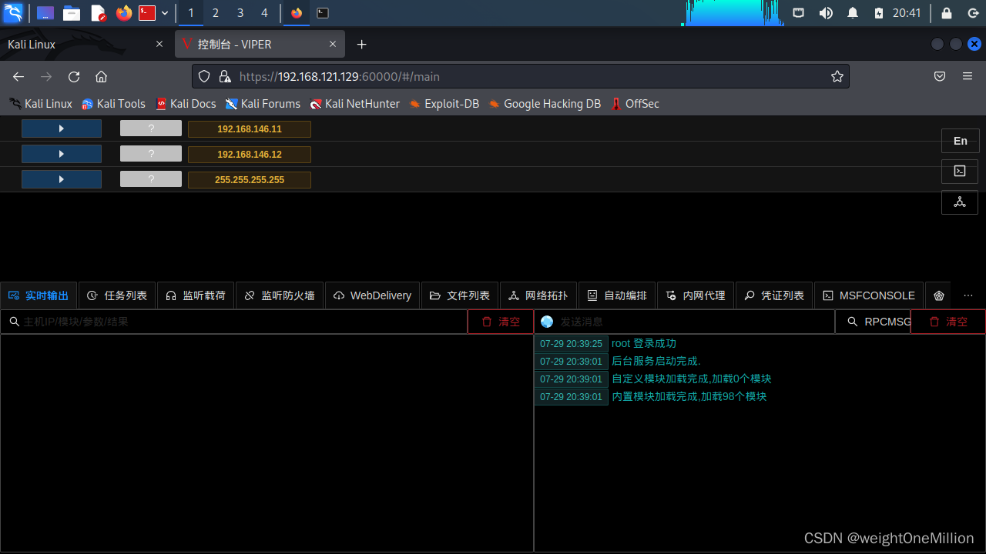986x554 pixels.
Task: Select the 监听防火墙 tab
Action: [x=280, y=295]
